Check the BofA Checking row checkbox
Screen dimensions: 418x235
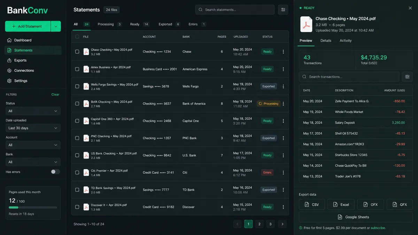(77, 104)
